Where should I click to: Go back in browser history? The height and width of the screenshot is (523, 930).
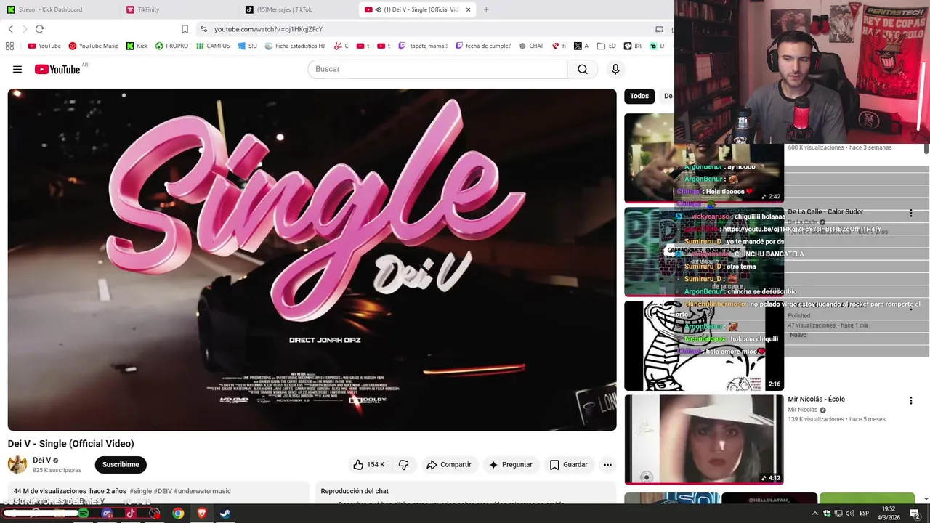coord(10,29)
